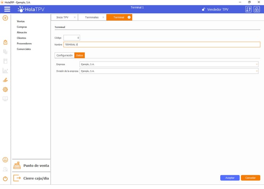
Task: Select the active Terminal tab
Action: click(119, 17)
